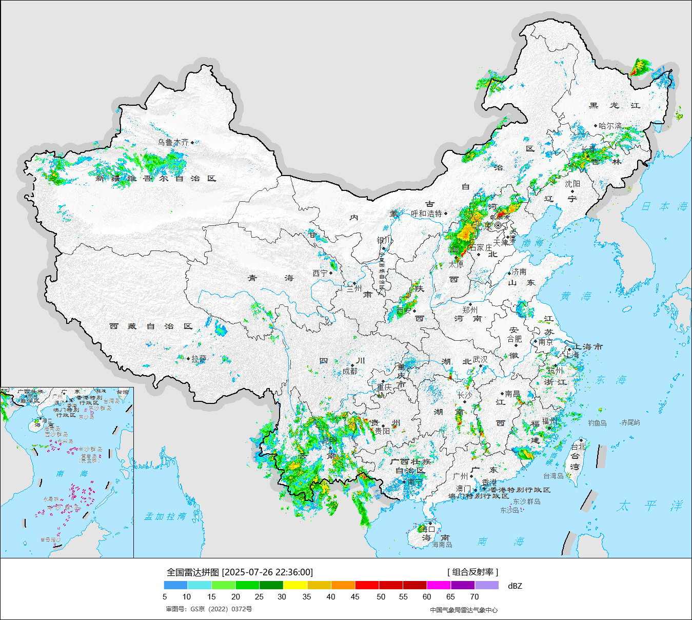
Task: Click the 中国气象局雷达气象中心 credit text
Action: (x=463, y=610)
